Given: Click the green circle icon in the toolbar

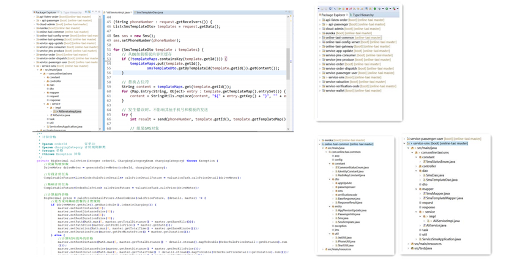Looking at the screenshot, I should [375, 9].
